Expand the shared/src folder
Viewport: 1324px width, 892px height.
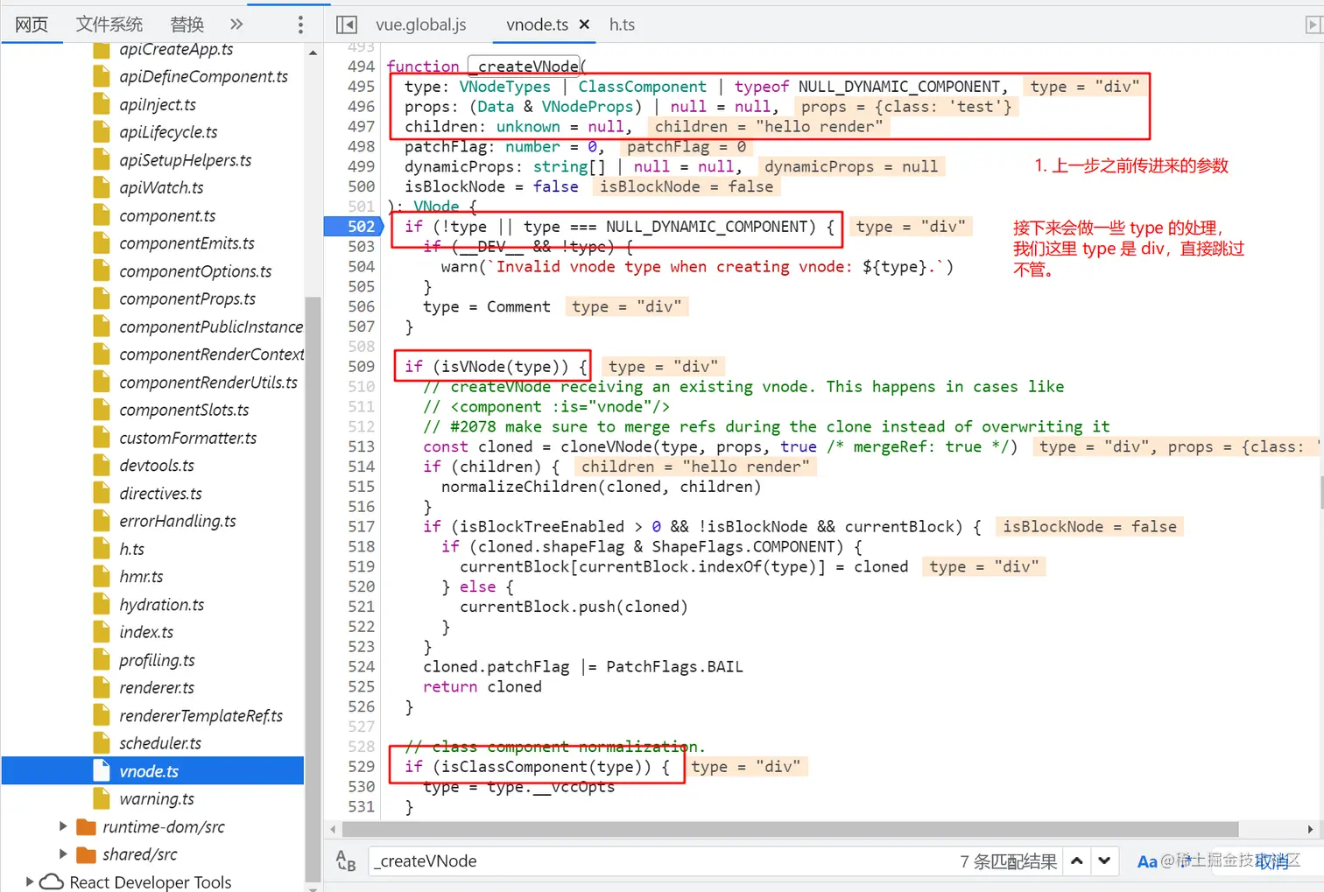click(63, 854)
